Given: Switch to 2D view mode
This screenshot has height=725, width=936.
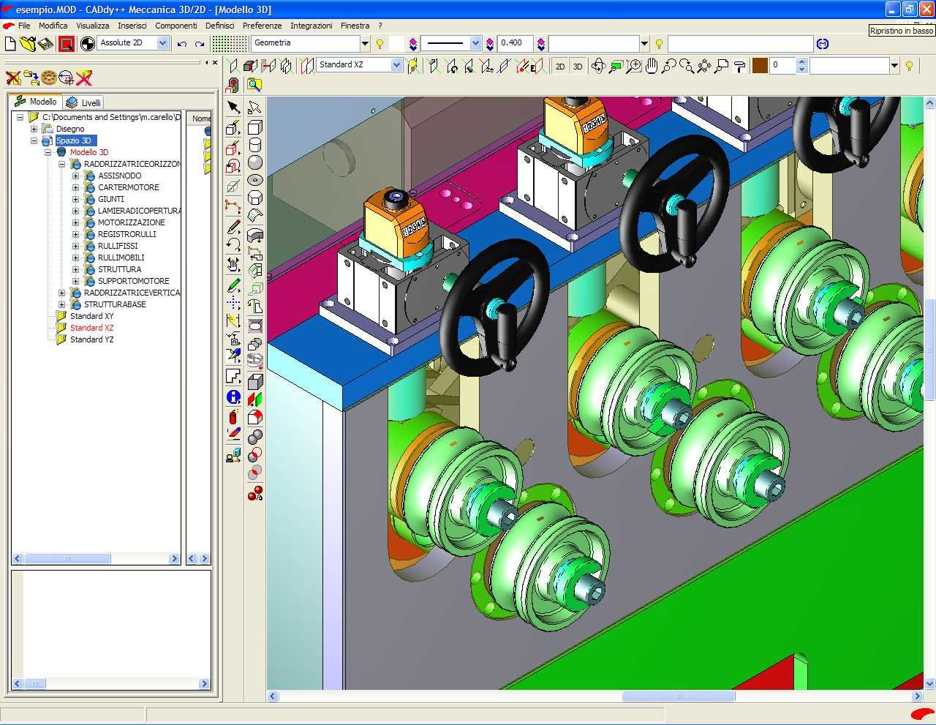Looking at the screenshot, I should (x=560, y=66).
